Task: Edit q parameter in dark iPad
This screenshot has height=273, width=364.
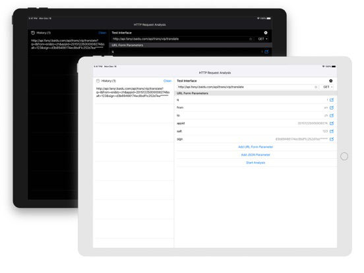Action: pyautogui.click(x=266, y=52)
